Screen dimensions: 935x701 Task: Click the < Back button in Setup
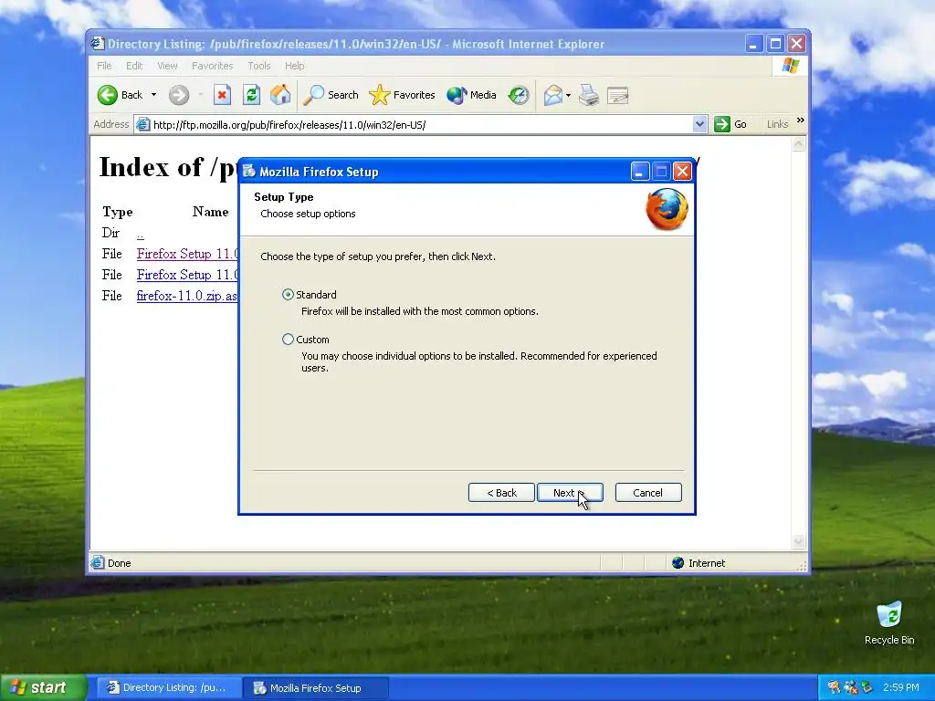pyautogui.click(x=501, y=493)
